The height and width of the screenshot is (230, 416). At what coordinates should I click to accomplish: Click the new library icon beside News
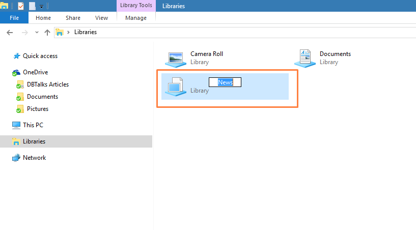click(176, 87)
